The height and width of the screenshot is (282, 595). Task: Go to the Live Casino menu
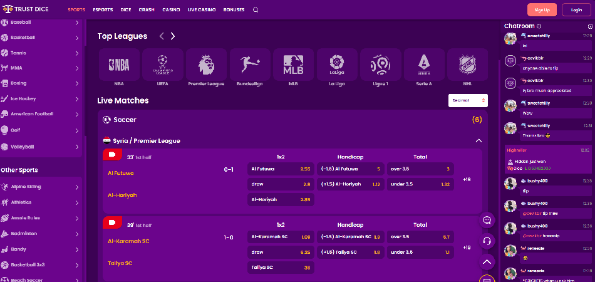200,10
